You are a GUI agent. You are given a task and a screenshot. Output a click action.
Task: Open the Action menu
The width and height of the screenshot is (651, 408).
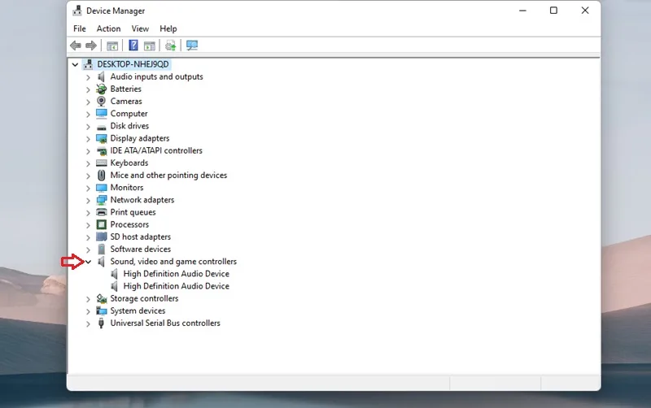pyautogui.click(x=109, y=28)
